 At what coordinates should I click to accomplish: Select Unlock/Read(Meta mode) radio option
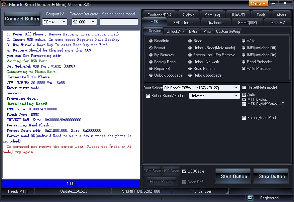211,48
